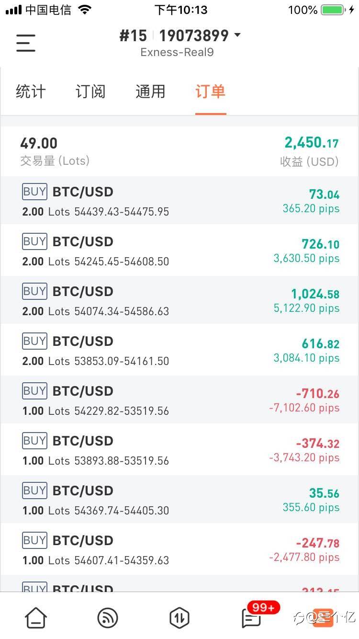Open messages icon with 99+ badge
359x639 pixels.
coord(252,617)
